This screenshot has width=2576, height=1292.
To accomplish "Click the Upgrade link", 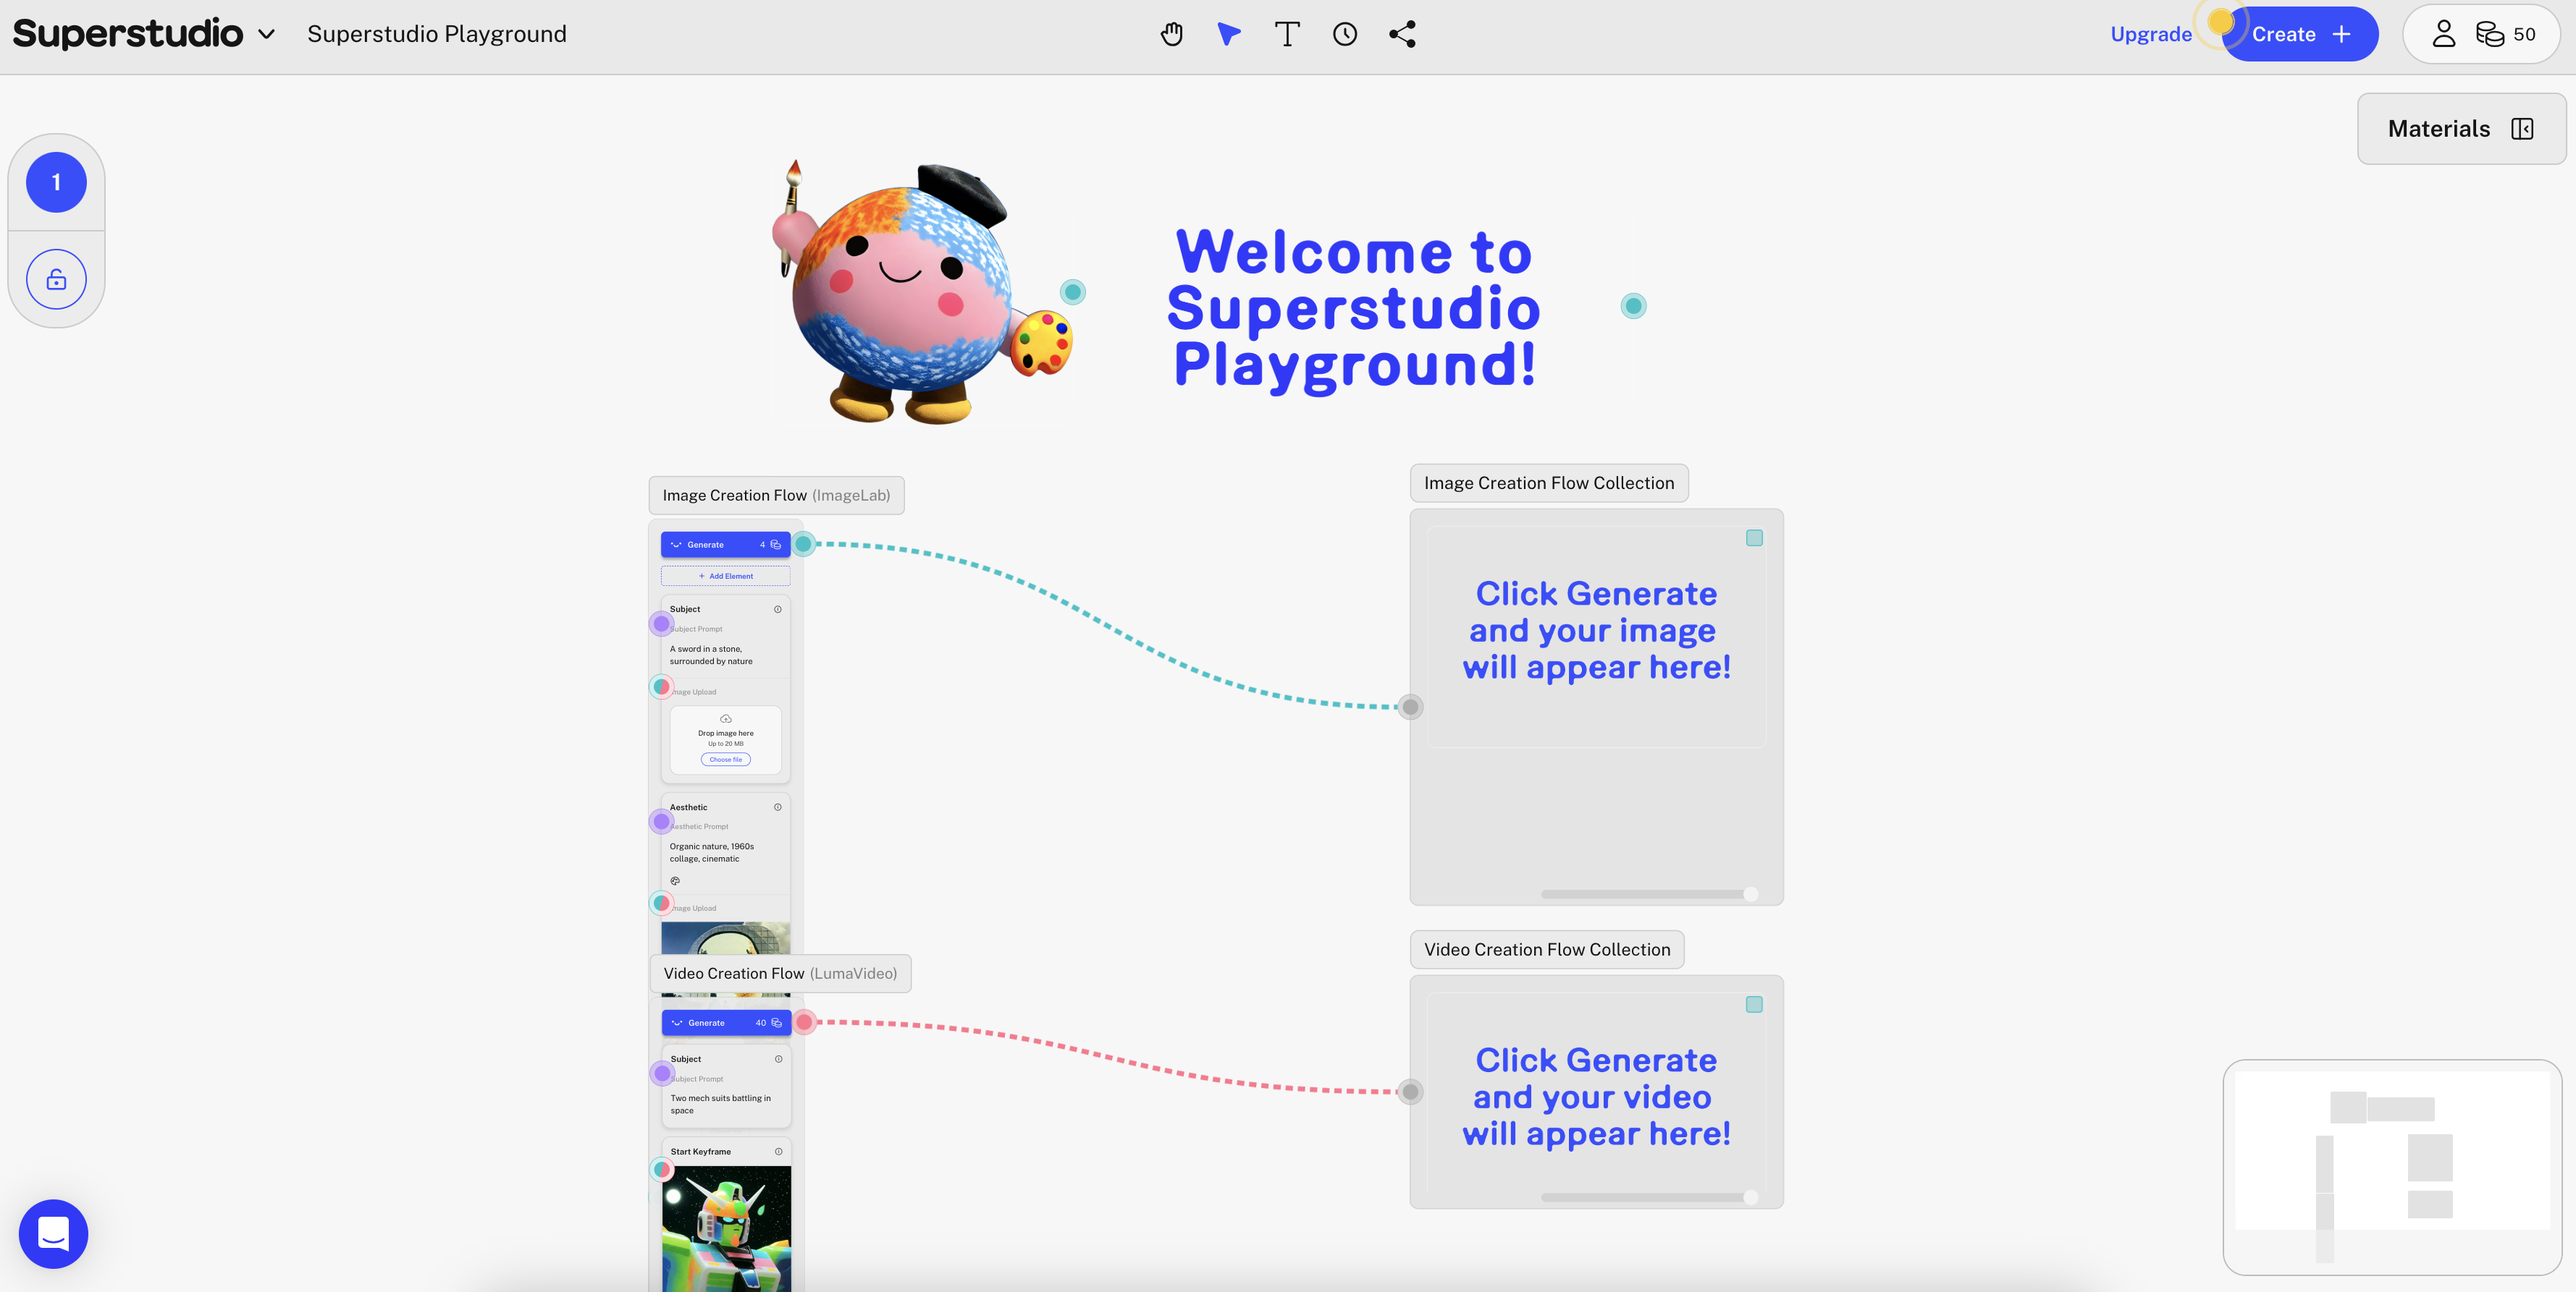I will point(2150,34).
